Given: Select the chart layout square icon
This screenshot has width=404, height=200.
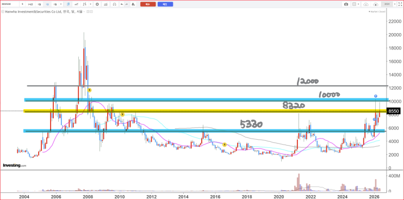Looking at the screenshot, I should (x=355, y=4).
